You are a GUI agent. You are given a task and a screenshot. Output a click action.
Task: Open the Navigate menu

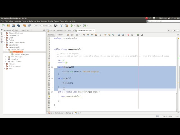pos(17,21)
